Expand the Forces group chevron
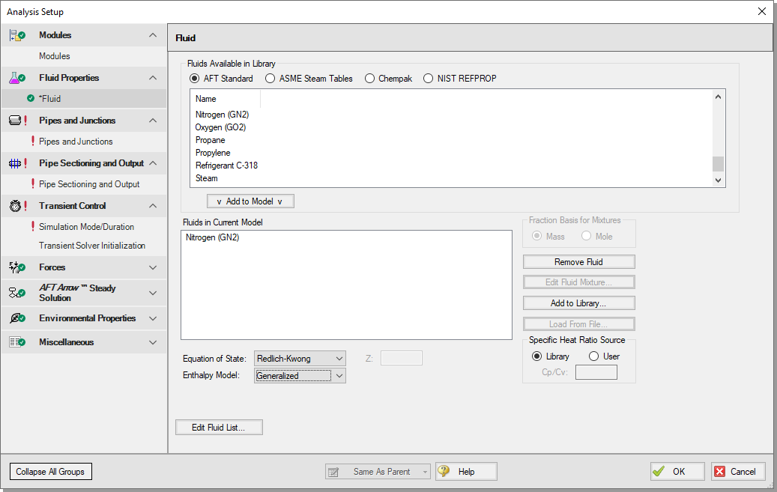Image resolution: width=777 pixels, height=492 pixels. [153, 267]
